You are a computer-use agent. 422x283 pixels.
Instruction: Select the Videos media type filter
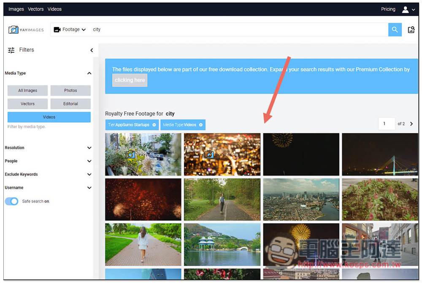coord(49,117)
